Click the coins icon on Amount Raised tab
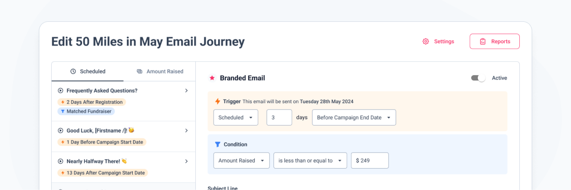 140,71
